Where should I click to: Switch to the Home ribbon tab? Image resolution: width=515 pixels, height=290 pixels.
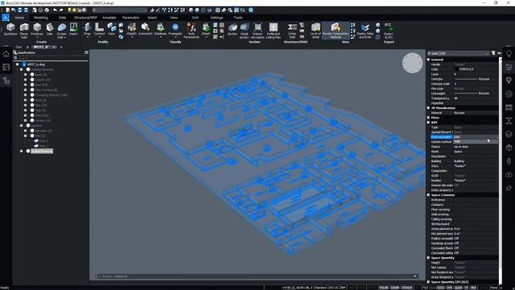coord(19,18)
